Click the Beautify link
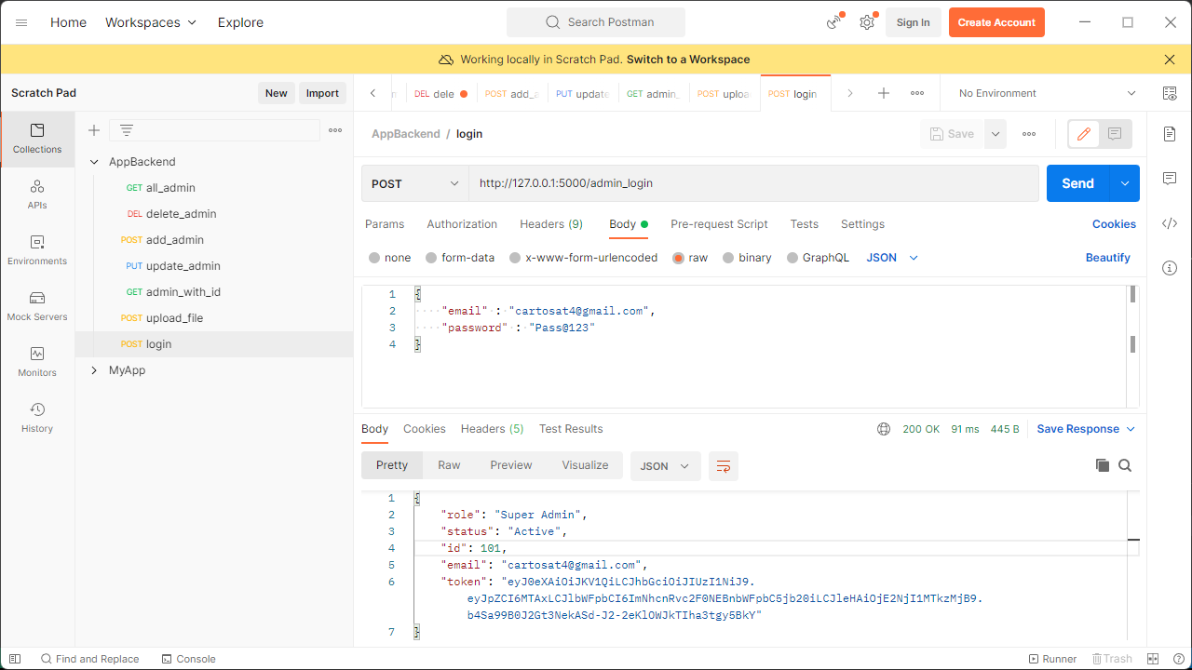1192x670 pixels. tap(1108, 258)
